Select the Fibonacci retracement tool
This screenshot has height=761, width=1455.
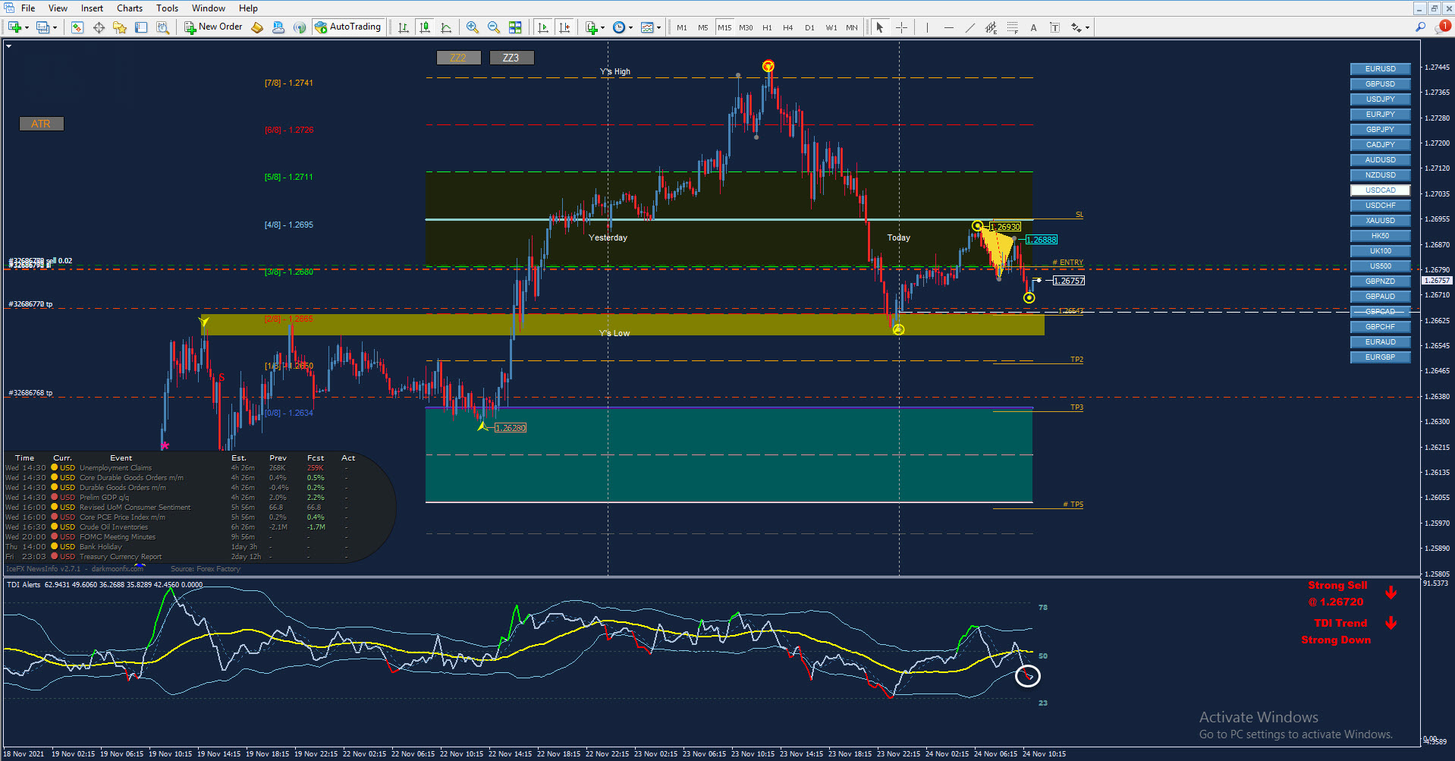point(1012,27)
